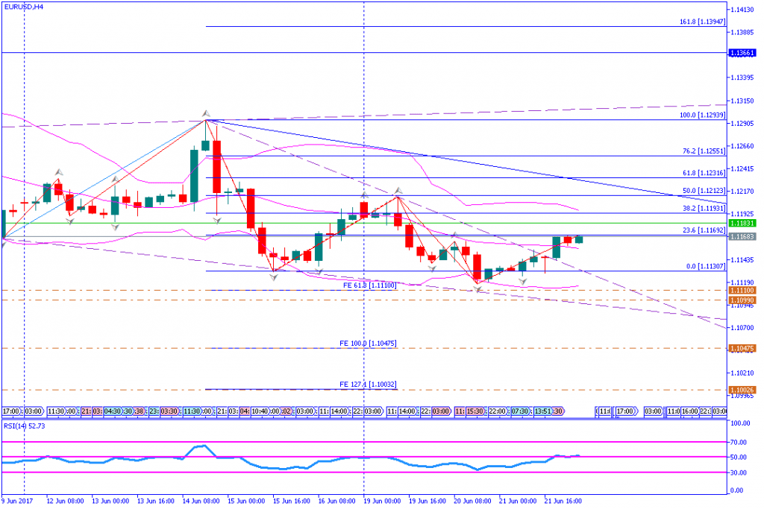
Task: Select the 50.0 Fibonacci retracement label
Action: (698, 191)
